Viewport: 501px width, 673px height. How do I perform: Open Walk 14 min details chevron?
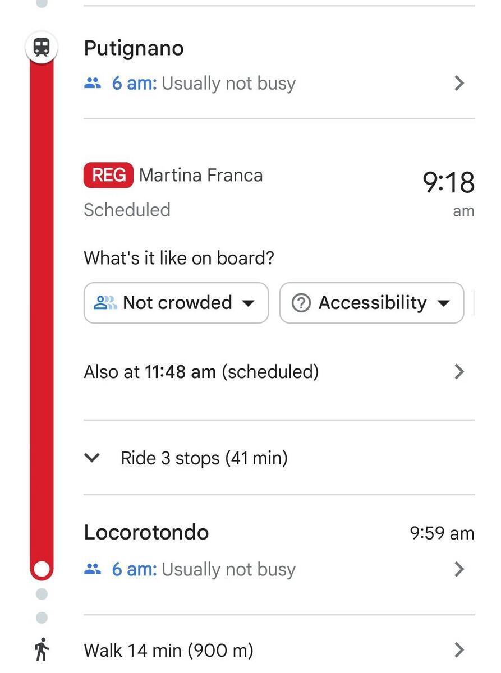459,650
